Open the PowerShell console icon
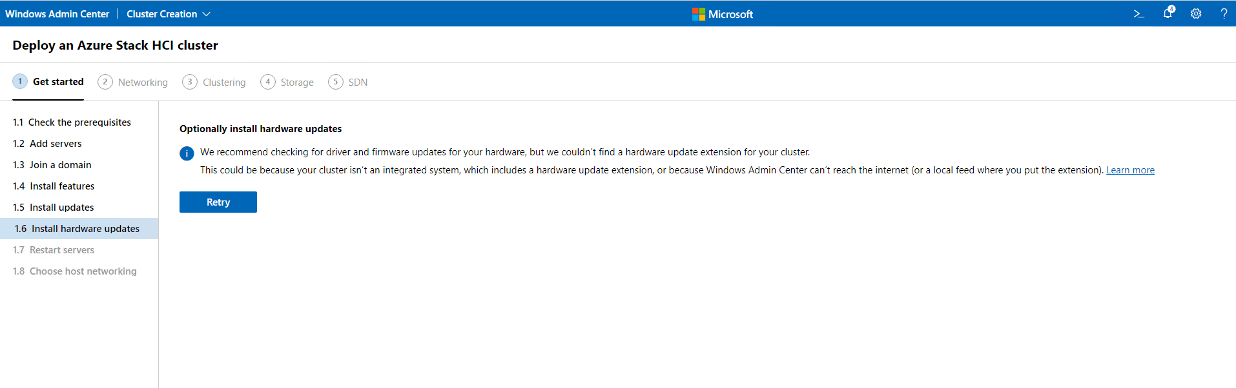This screenshot has height=388, width=1236. tap(1138, 14)
